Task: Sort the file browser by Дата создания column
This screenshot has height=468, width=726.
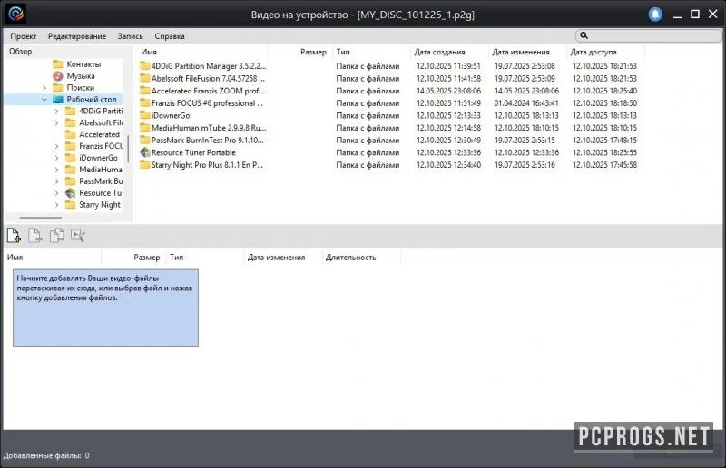Action: click(x=449, y=52)
